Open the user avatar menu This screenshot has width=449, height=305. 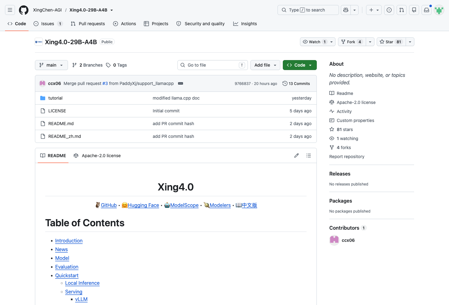click(x=439, y=10)
